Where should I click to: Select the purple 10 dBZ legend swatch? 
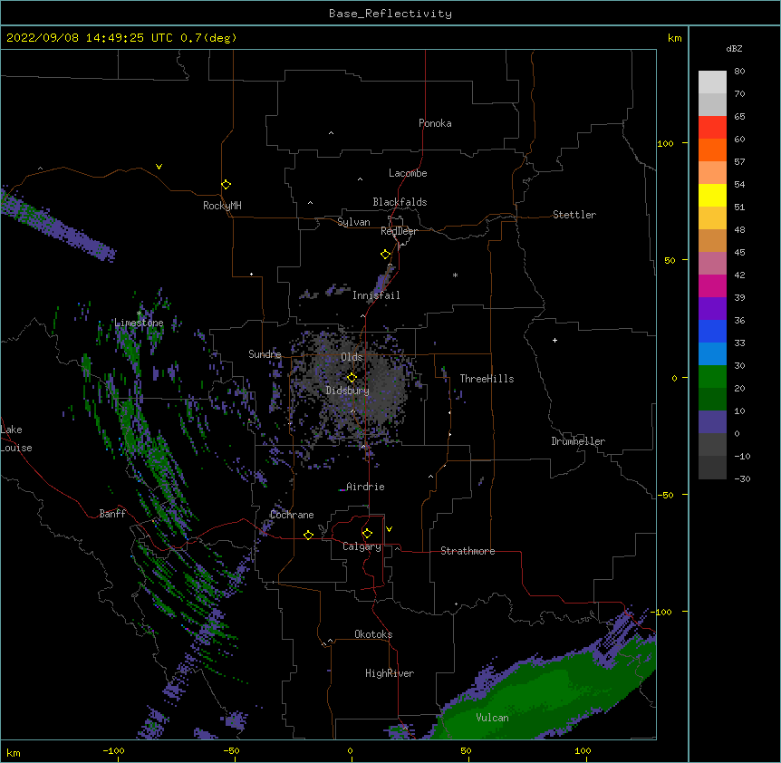coord(712,422)
